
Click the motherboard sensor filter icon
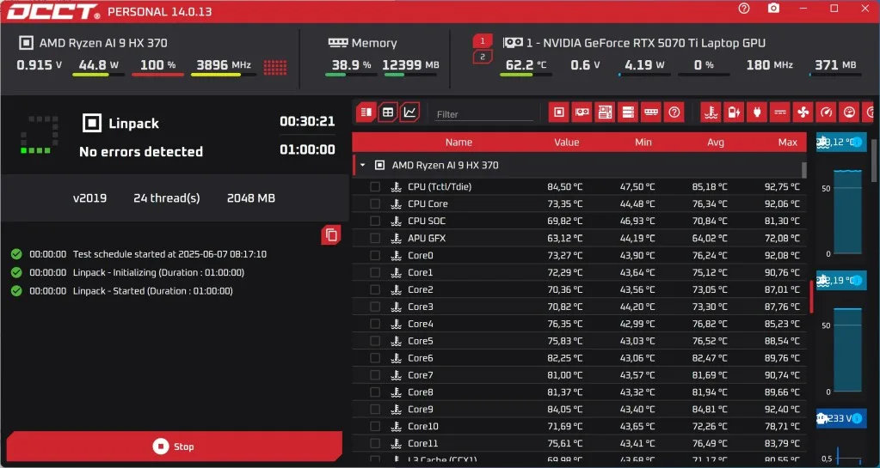pos(605,112)
